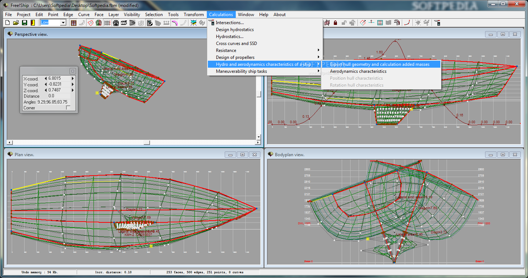Open a file using the folder icon
Image resolution: width=528 pixels, height=278 pixels.
point(16,23)
